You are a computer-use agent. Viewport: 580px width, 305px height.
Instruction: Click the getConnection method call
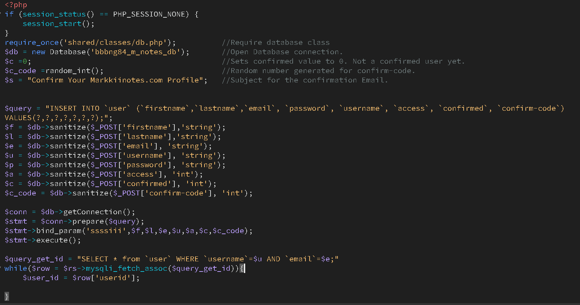coord(99,212)
